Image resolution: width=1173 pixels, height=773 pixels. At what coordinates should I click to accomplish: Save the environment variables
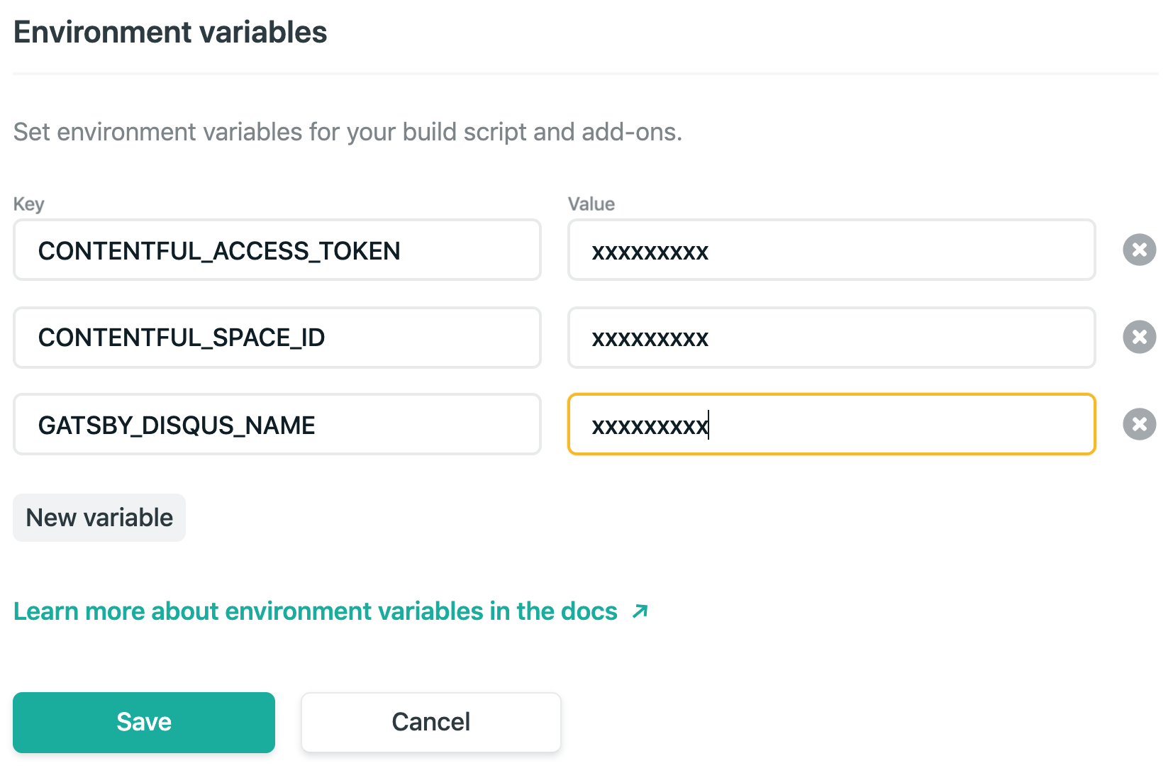144,722
